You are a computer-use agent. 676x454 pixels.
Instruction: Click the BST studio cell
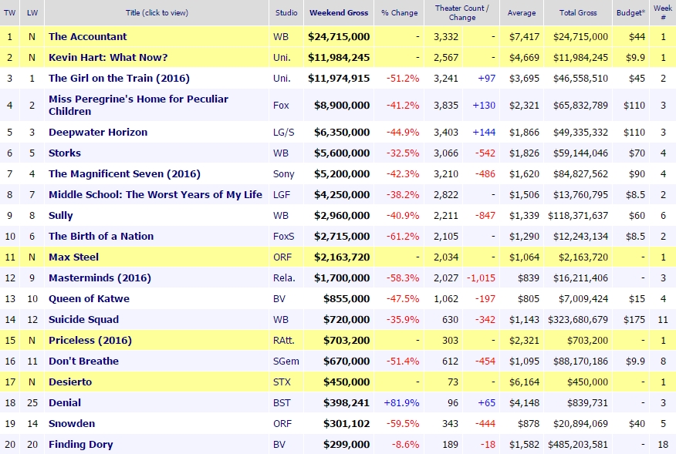pyautogui.click(x=282, y=402)
